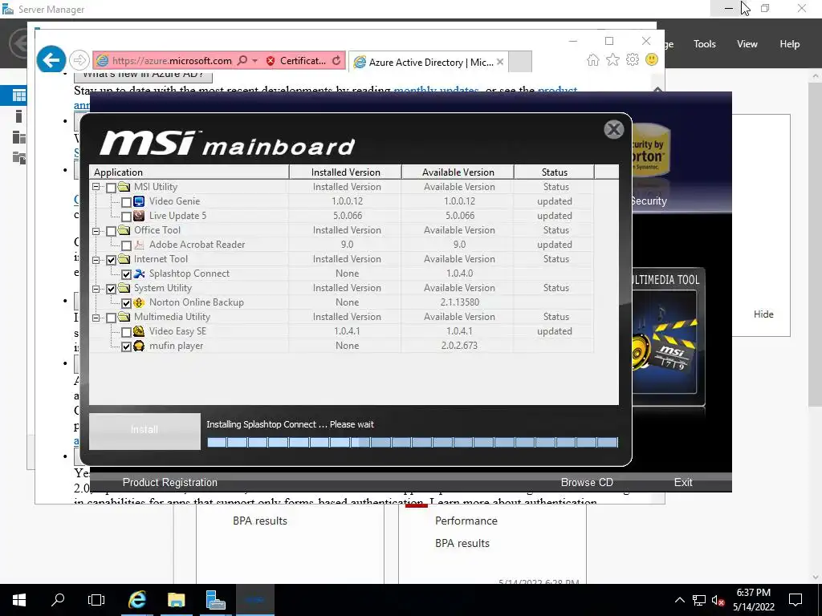Open a new Internet Explorer tab
Viewport: 822px width, 616px height.
[520, 62]
